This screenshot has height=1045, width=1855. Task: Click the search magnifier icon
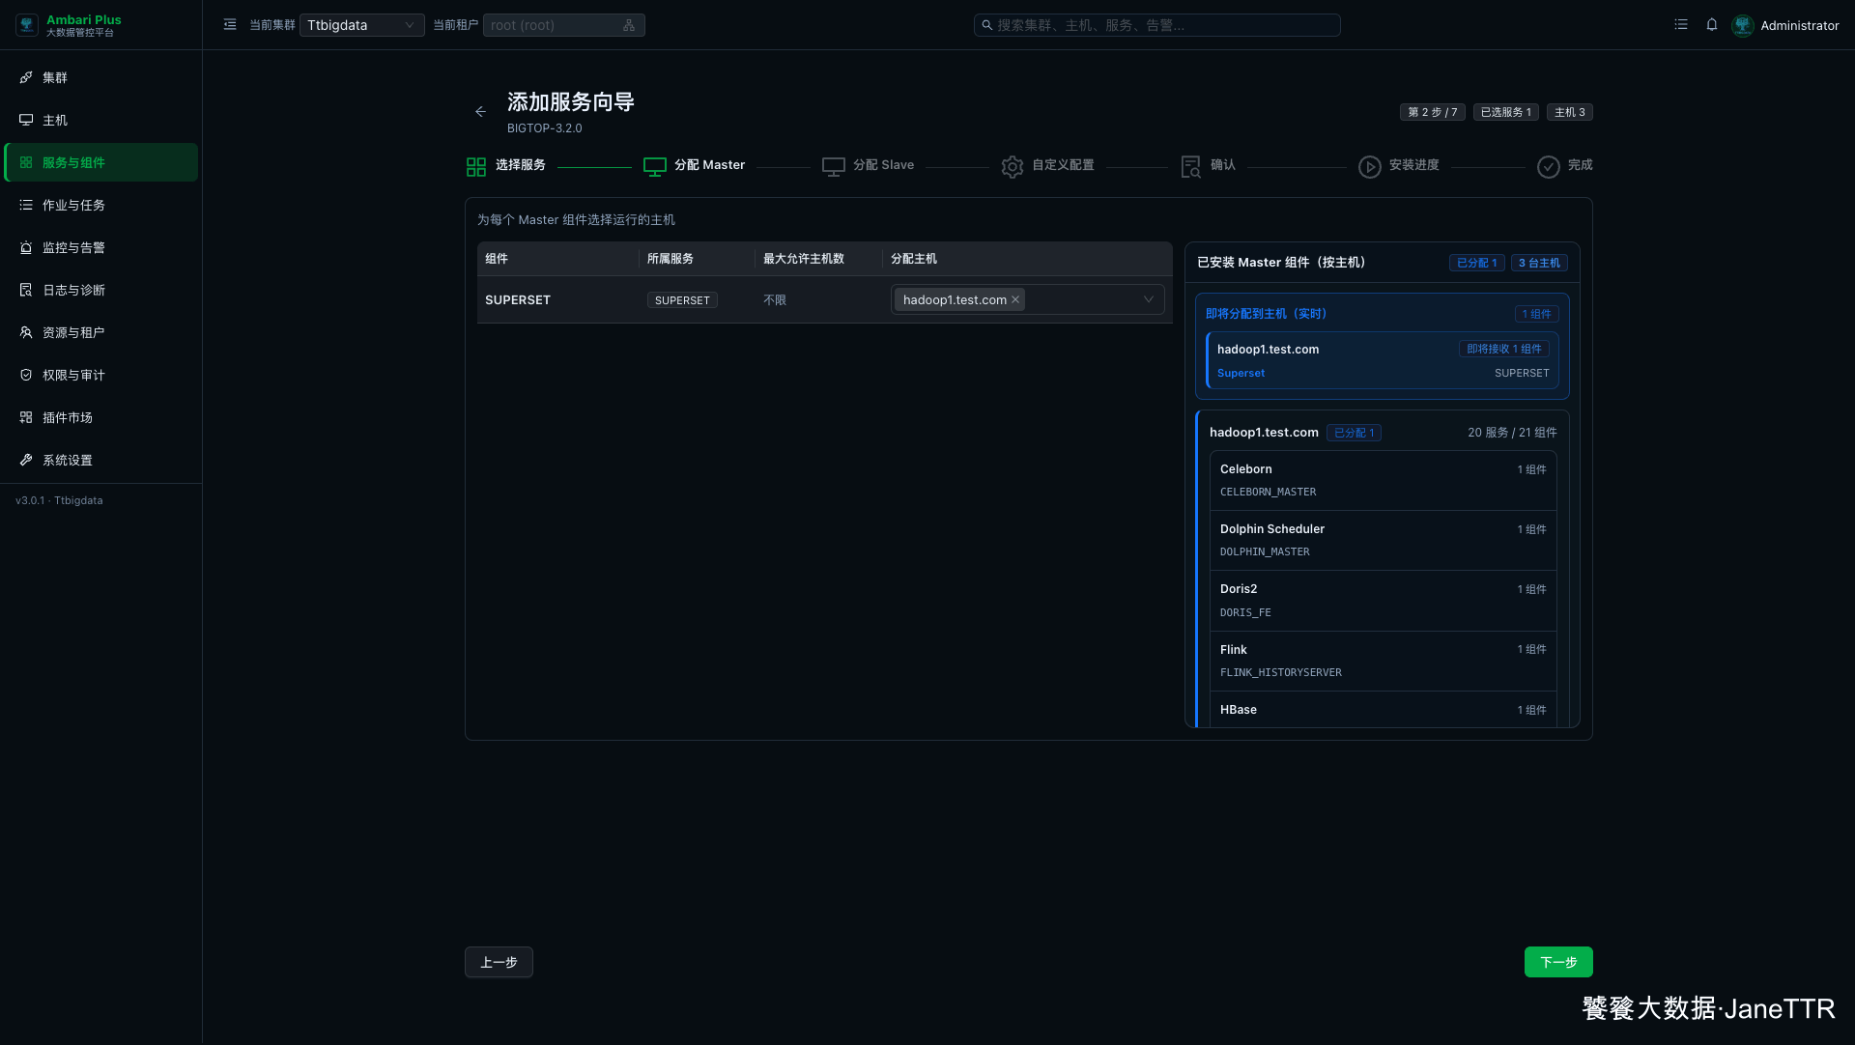point(986,25)
